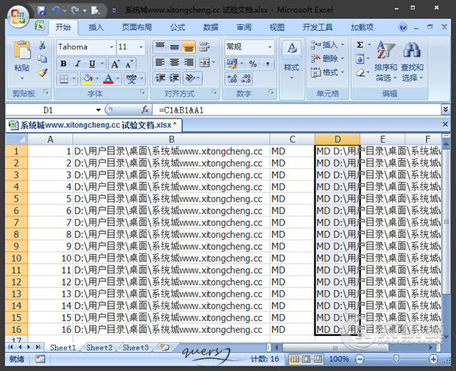Decrease indent
The width and height of the screenshot is (456, 371).
(x=160, y=78)
